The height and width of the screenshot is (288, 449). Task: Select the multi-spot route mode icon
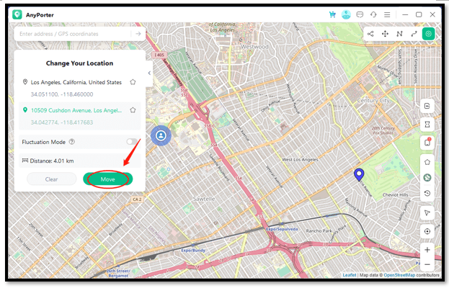coord(399,34)
